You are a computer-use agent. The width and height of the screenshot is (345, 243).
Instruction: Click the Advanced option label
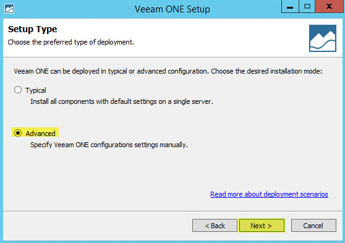click(x=40, y=134)
